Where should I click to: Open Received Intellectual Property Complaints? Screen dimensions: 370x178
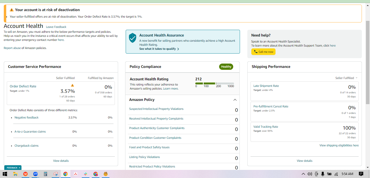[156, 118]
